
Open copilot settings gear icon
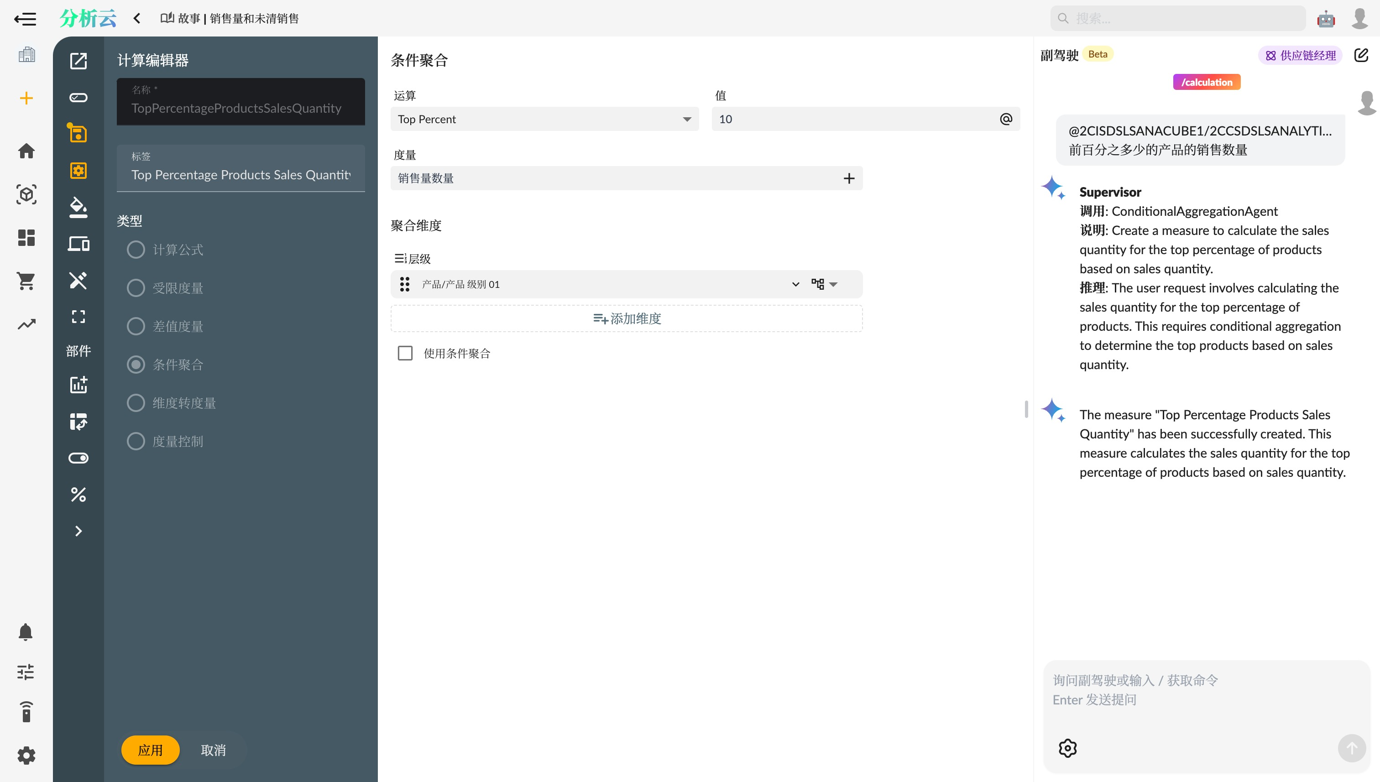pyautogui.click(x=1067, y=748)
